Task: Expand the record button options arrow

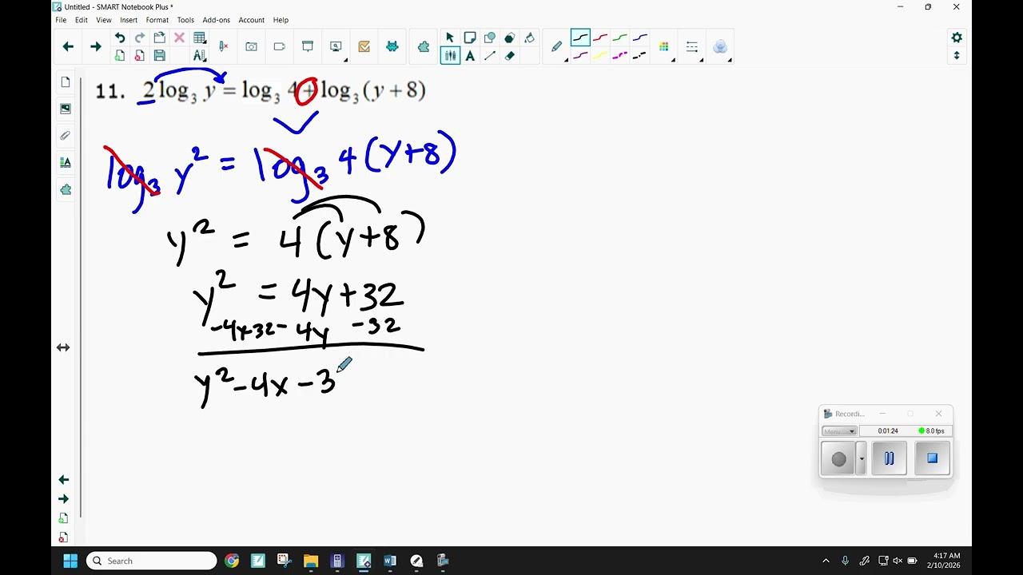Action: pyautogui.click(x=862, y=459)
